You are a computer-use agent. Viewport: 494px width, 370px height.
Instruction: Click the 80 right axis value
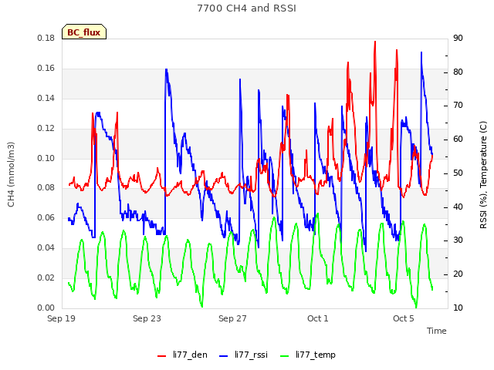458,72
